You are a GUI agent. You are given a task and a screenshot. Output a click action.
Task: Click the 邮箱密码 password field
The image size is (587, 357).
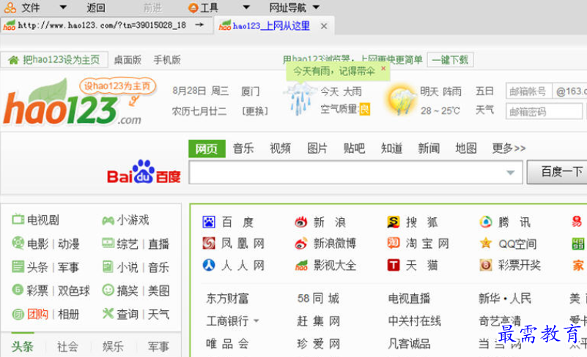coord(544,111)
